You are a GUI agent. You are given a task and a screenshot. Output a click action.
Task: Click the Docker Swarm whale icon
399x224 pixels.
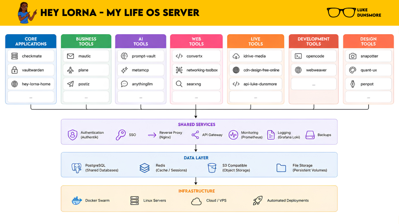77,201
